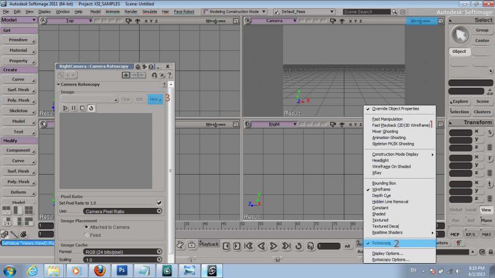Jump to first frame in timeline controls
The width and height of the screenshot is (495, 278).
pyautogui.click(x=249, y=246)
